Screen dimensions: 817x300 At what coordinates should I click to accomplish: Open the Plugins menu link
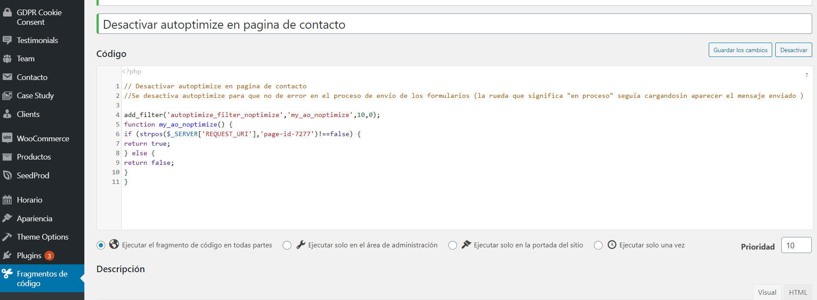(42, 255)
